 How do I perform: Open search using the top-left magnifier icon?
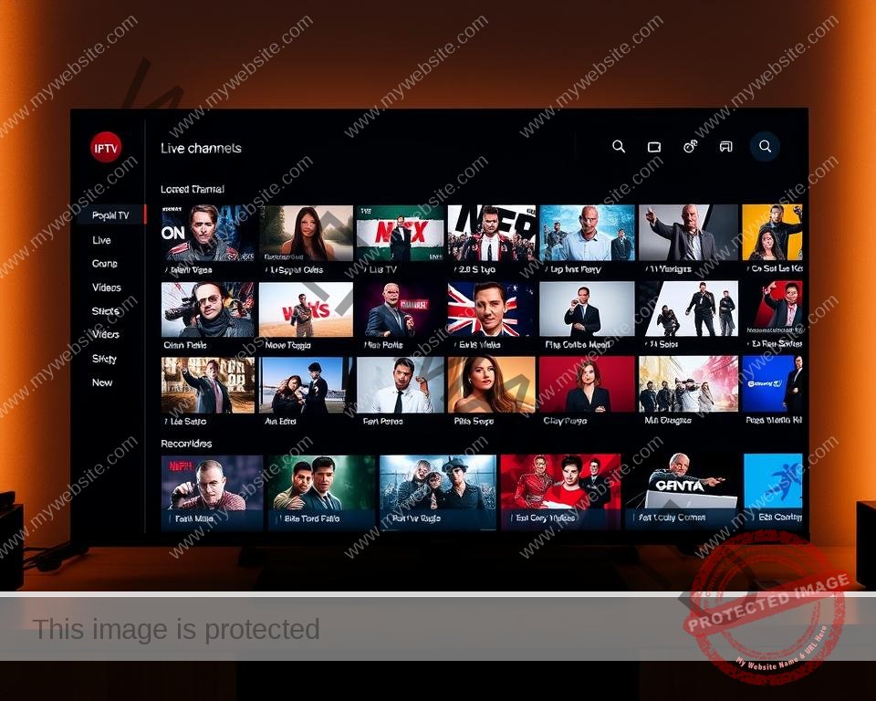pos(620,146)
